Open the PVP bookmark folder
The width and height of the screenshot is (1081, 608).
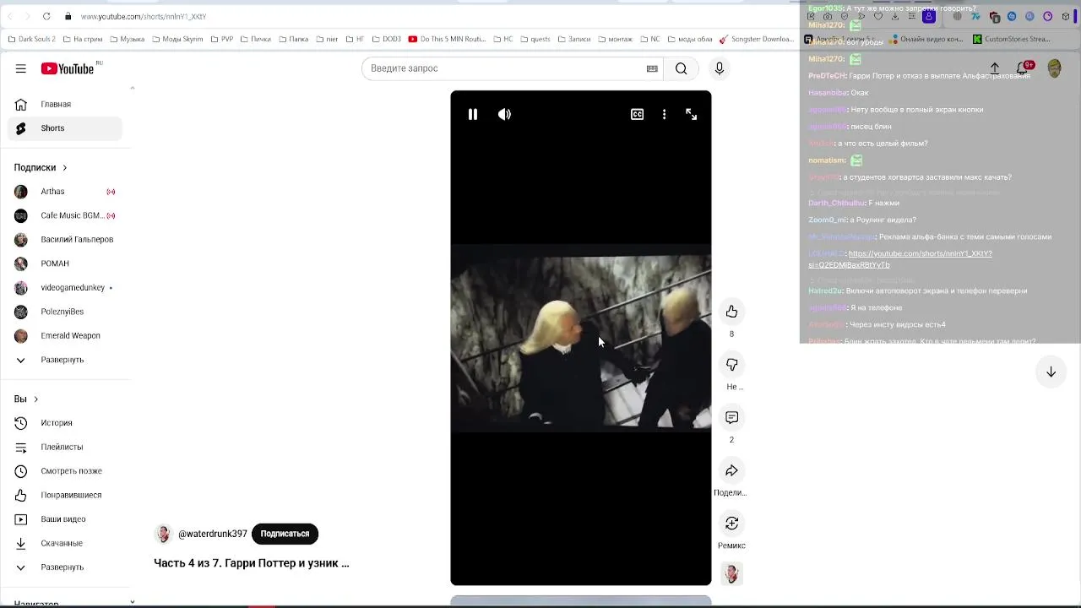(x=222, y=39)
